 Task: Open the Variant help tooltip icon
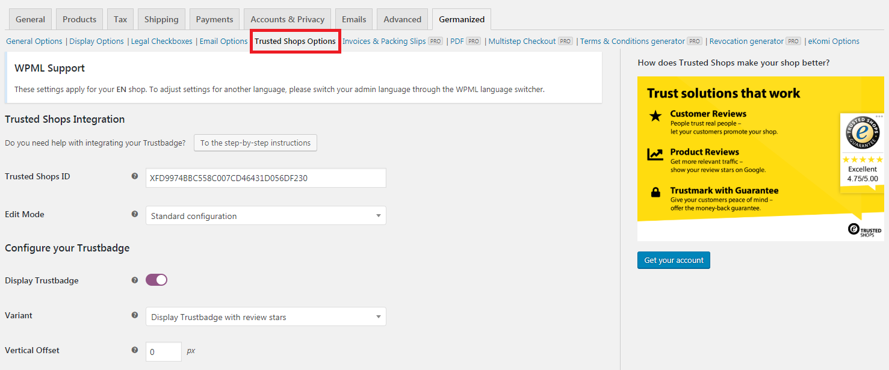coord(135,315)
